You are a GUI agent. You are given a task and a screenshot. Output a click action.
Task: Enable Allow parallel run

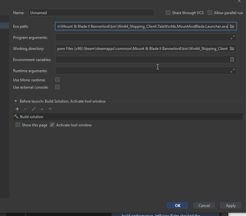(210, 12)
